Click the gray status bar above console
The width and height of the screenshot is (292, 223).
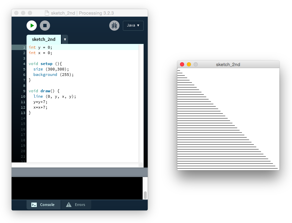click(x=79, y=172)
